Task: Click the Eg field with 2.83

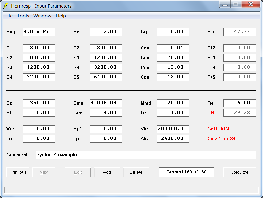Action: click(x=106, y=32)
